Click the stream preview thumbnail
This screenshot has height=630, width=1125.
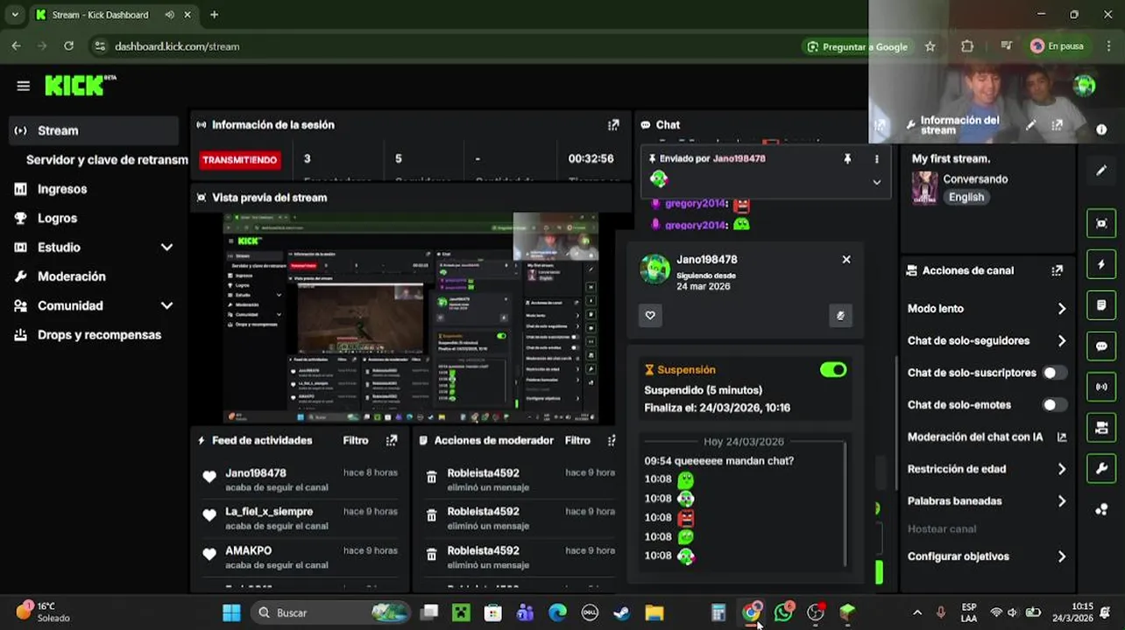(411, 318)
